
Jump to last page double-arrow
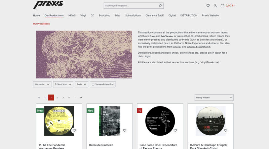coord(81,97)
